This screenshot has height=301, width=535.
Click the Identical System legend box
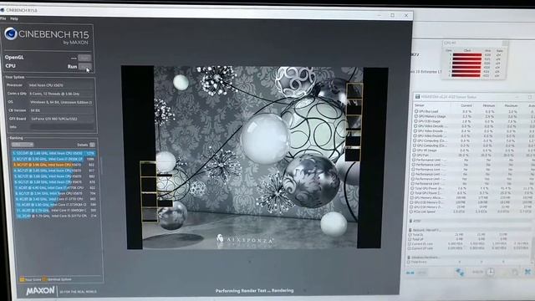[x=44, y=279]
